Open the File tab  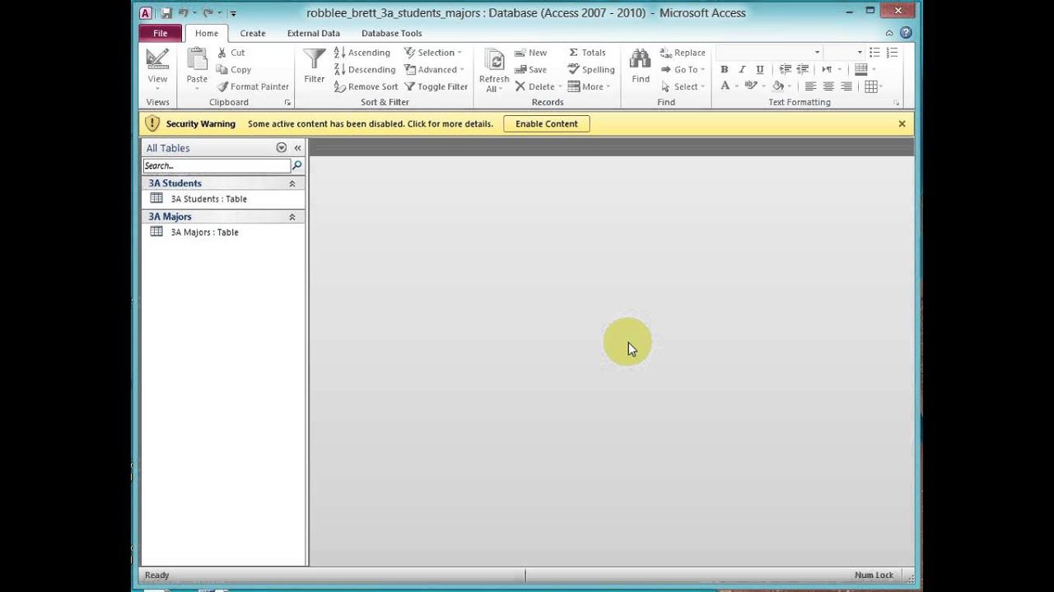coord(161,33)
